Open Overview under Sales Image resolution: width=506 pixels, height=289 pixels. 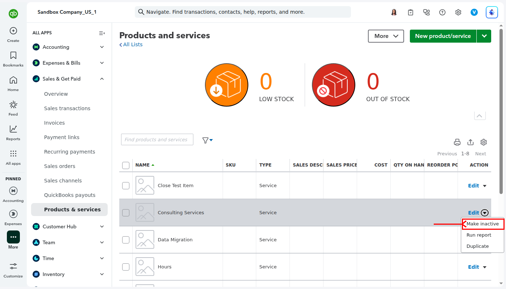tap(56, 94)
